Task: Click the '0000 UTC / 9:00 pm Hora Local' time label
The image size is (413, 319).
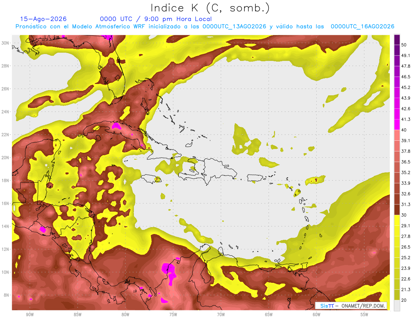Action: [x=156, y=19]
